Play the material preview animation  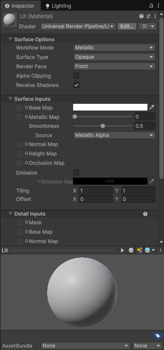[x=122, y=250]
